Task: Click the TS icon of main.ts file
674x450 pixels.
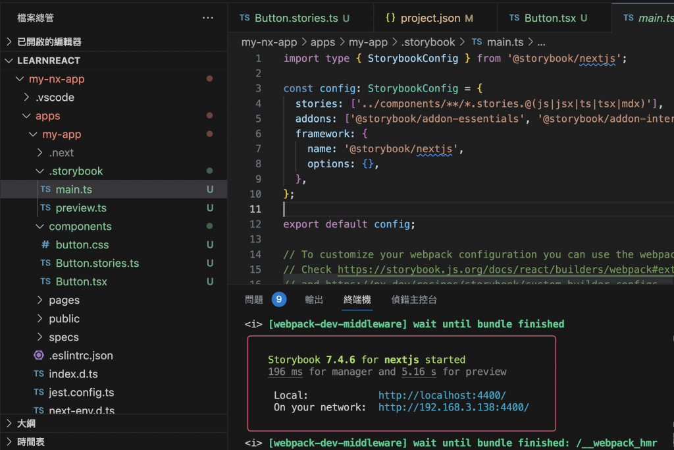Action: tap(45, 189)
